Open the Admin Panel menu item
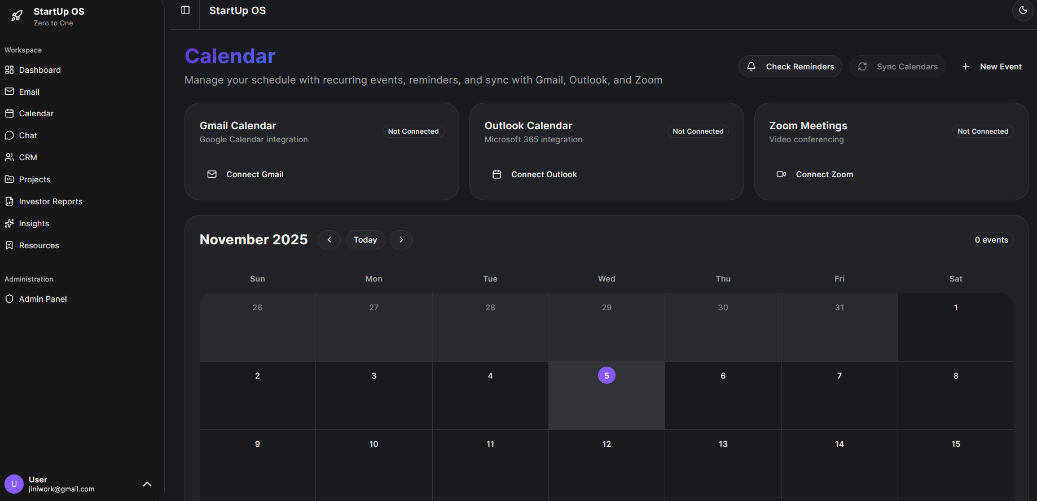This screenshot has height=501, width=1037. [x=42, y=299]
